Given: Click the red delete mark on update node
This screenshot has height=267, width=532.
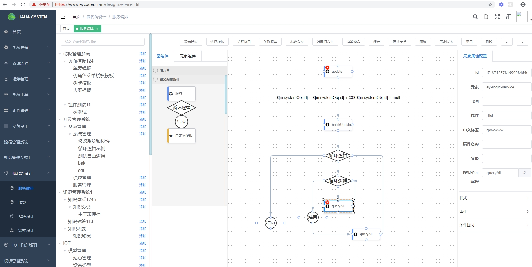Looking at the screenshot, I should tap(327, 68).
